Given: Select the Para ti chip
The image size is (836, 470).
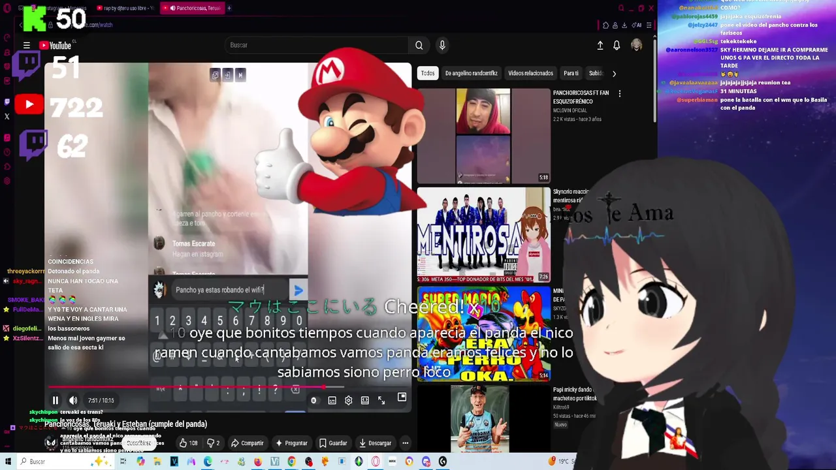Looking at the screenshot, I should point(571,73).
